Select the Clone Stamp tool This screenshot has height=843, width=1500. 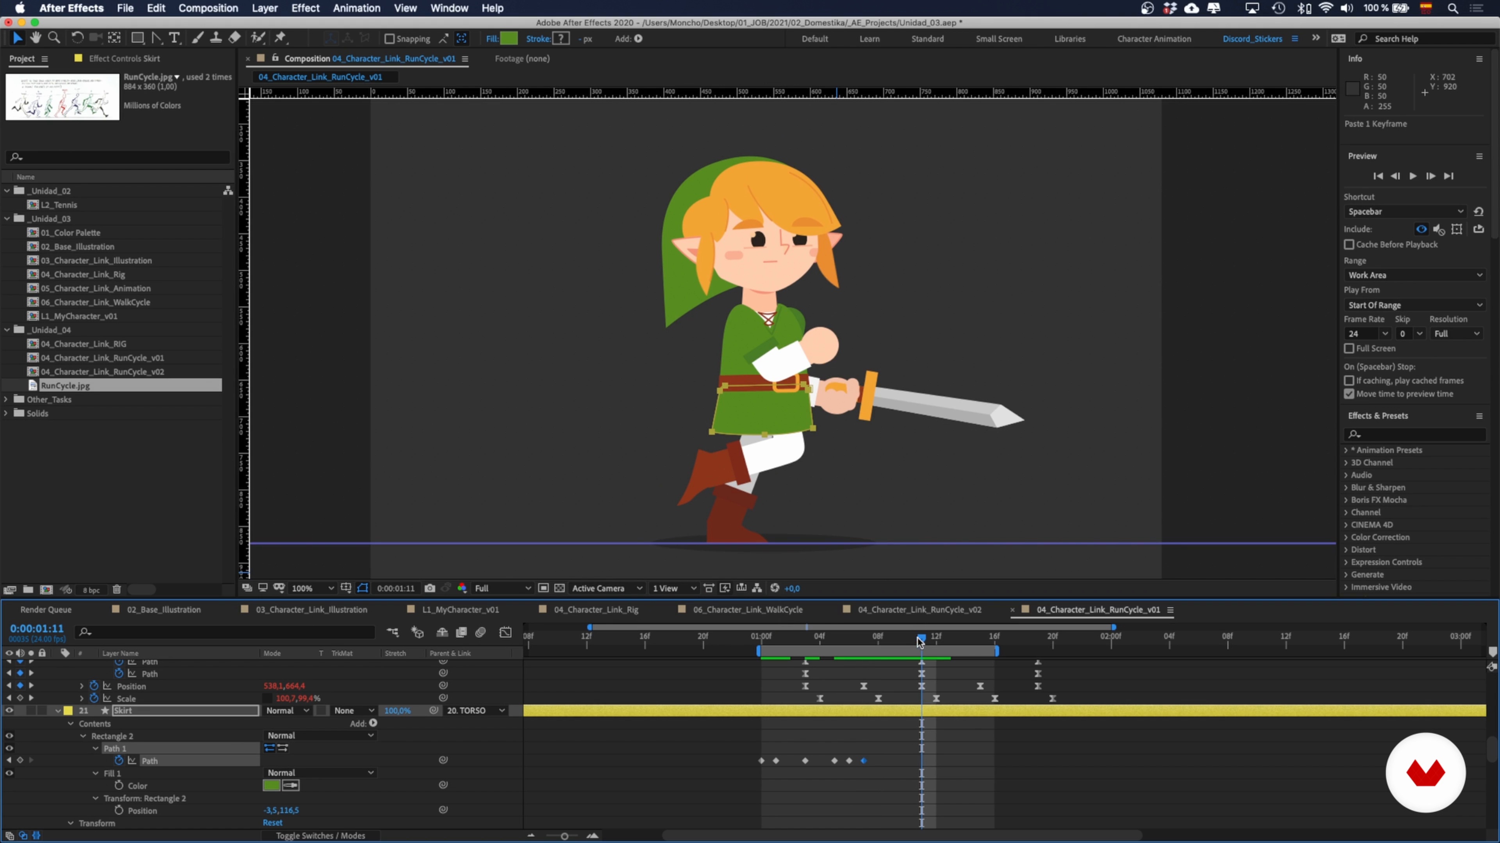pos(216,38)
